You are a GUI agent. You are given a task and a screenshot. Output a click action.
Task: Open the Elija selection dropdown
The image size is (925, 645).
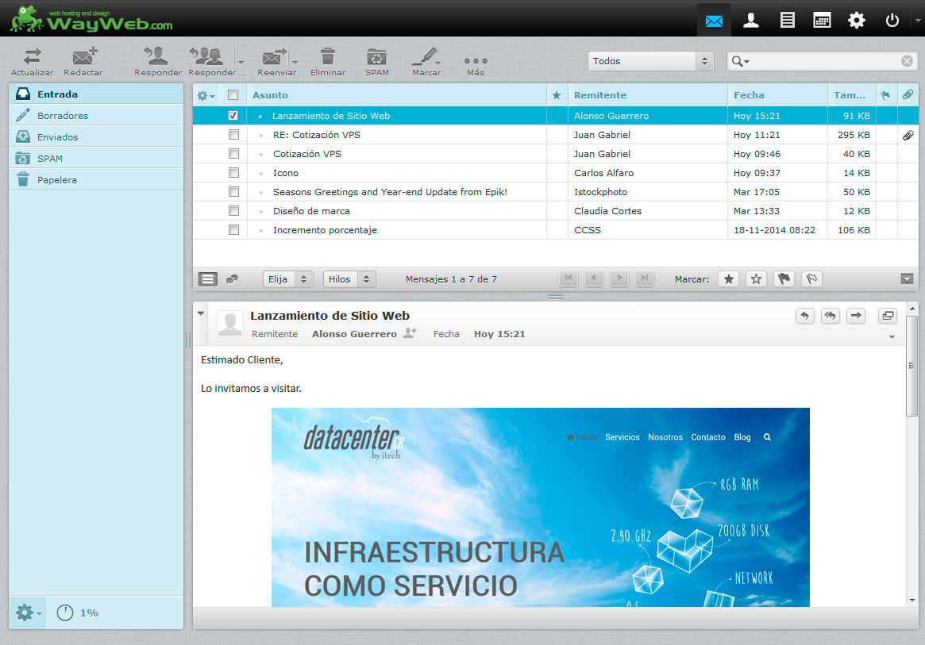click(x=287, y=279)
